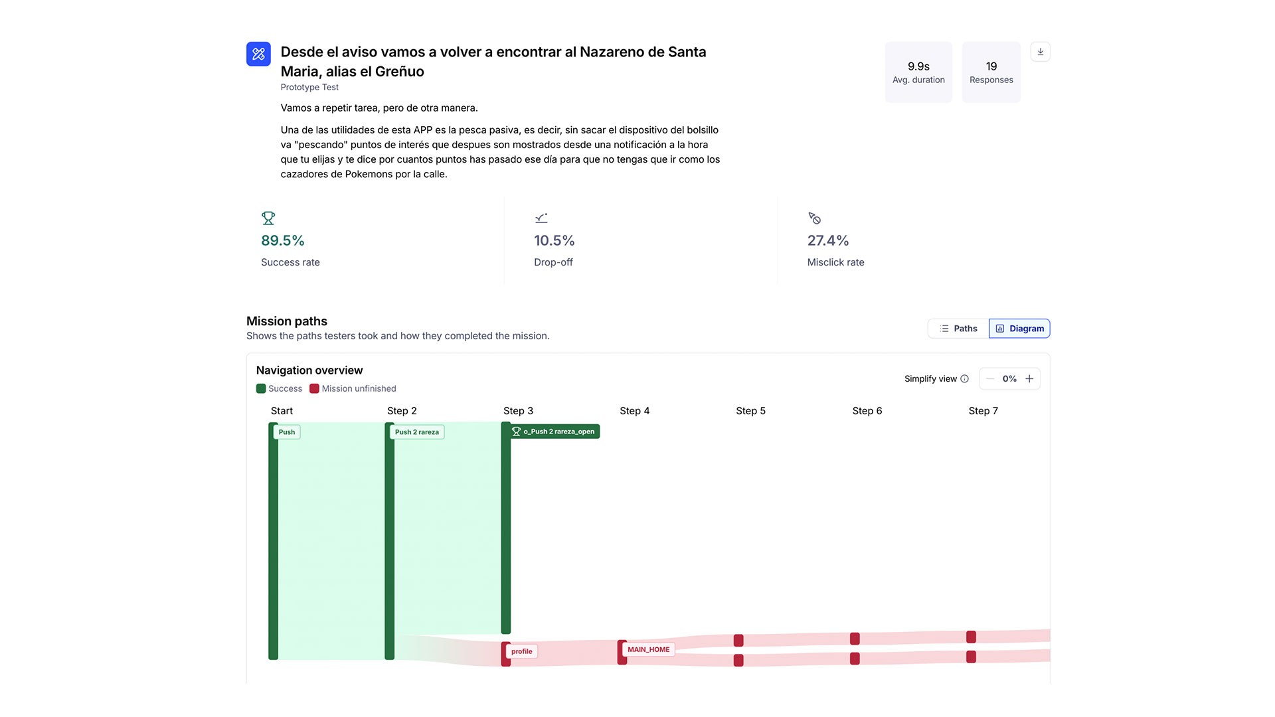Screen dimensions: 1275x717
Task: Click the o_Push 2 rareza_open success node
Action: (554, 432)
